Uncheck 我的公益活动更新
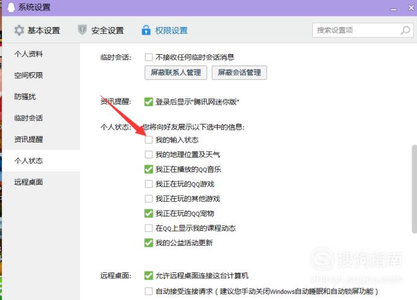This screenshot has height=300, width=417. coord(149,243)
